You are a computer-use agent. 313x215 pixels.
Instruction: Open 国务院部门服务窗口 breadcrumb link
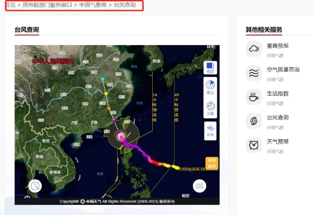point(47,5)
